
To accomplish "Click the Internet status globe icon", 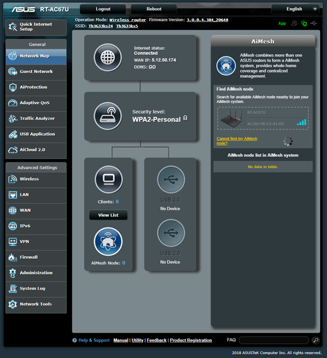I will (108, 57).
